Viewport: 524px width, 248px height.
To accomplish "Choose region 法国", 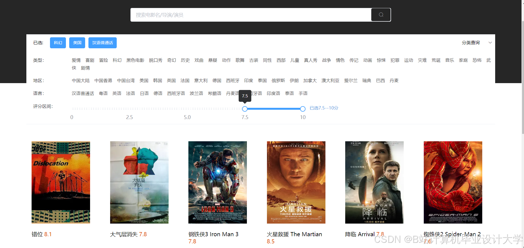I will click(x=185, y=81).
